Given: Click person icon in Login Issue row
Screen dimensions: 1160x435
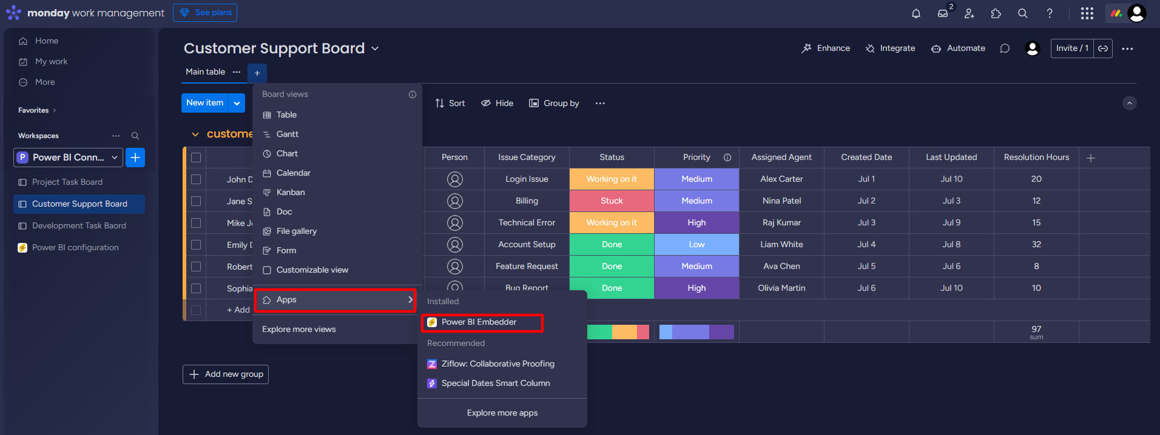Looking at the screenshot, I should pyautogui.click(x=455, y=179).
